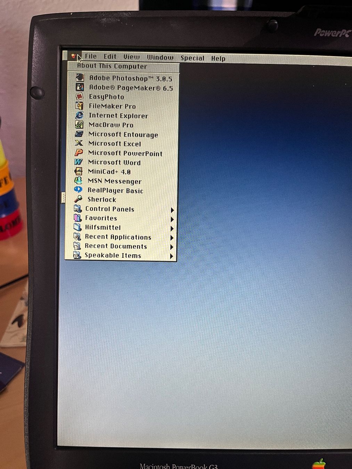The height and width of the screenshot is (469, 352).
Task: Click the Microsoft Word icon
Action: coord(79,162)
